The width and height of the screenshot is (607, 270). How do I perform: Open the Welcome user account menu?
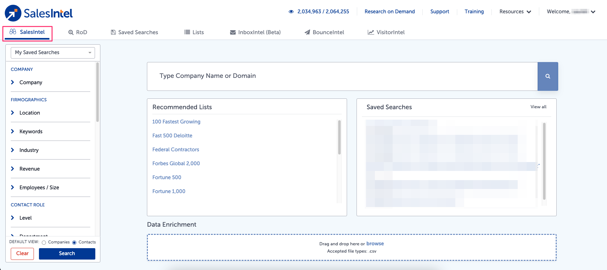571,12
